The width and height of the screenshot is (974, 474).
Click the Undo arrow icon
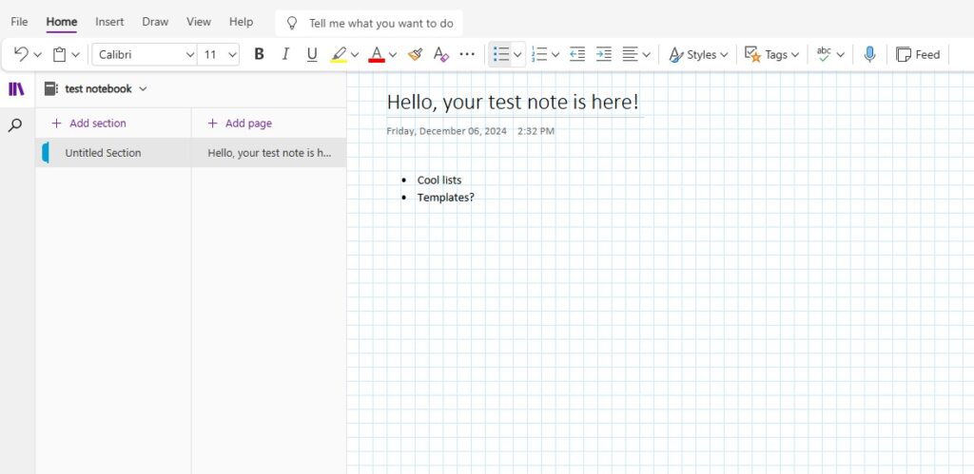tap(21, 54)
